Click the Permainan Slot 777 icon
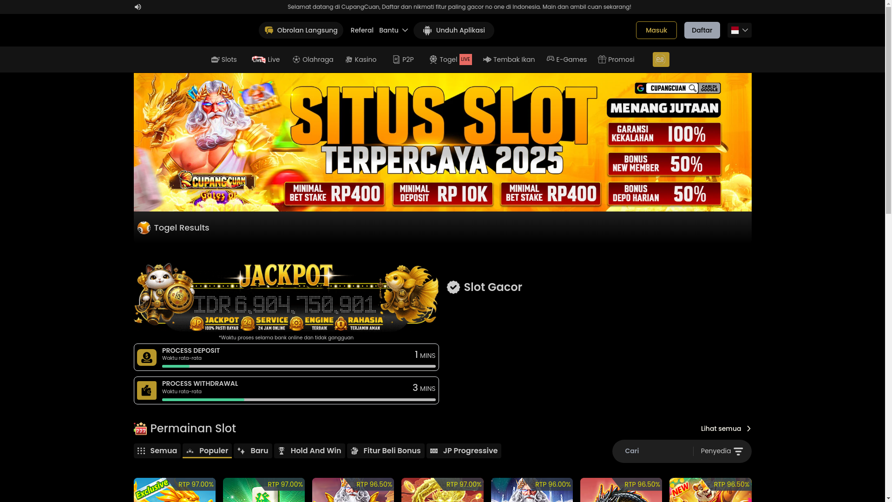 coord(140,429)
